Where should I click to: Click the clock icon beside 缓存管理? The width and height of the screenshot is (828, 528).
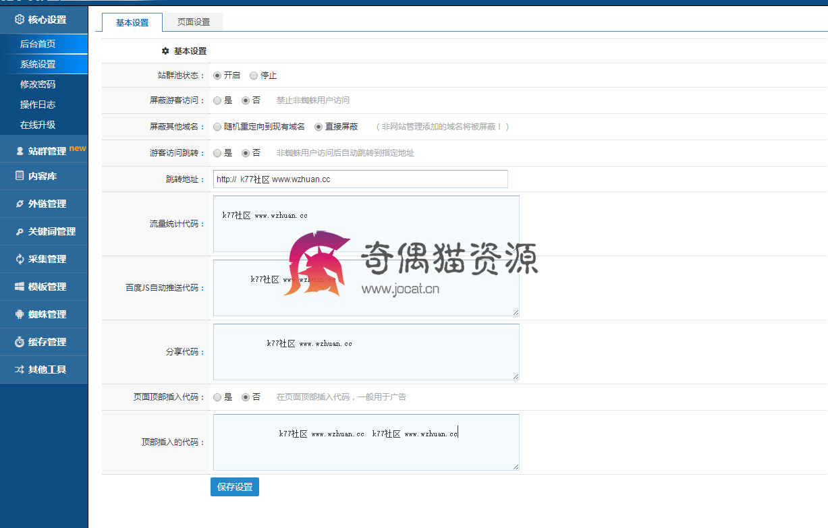click(x=20, y=342)
